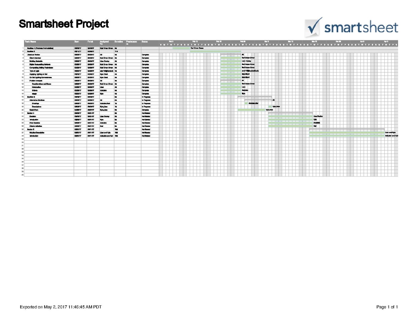Viewport: 417px width, 322px height.
Task: Select the Predecessors column header
Action: pos(133,43)
